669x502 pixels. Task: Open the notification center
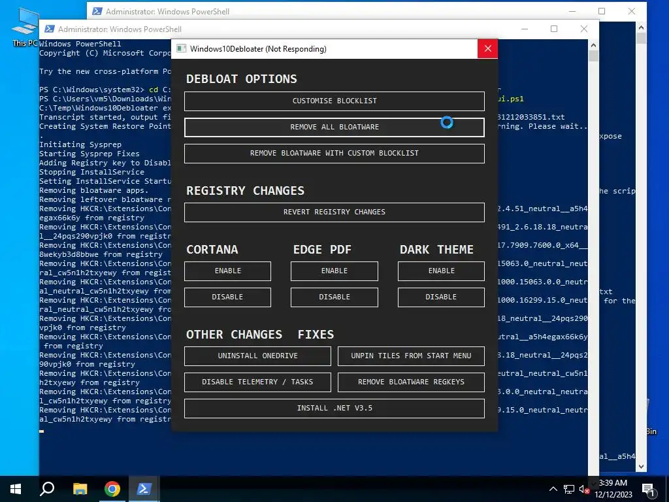(x=648, y=490)
